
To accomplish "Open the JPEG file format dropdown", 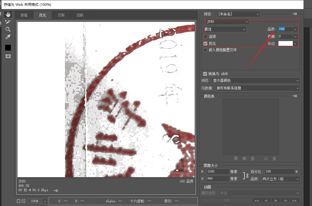I will click(227, 22).
